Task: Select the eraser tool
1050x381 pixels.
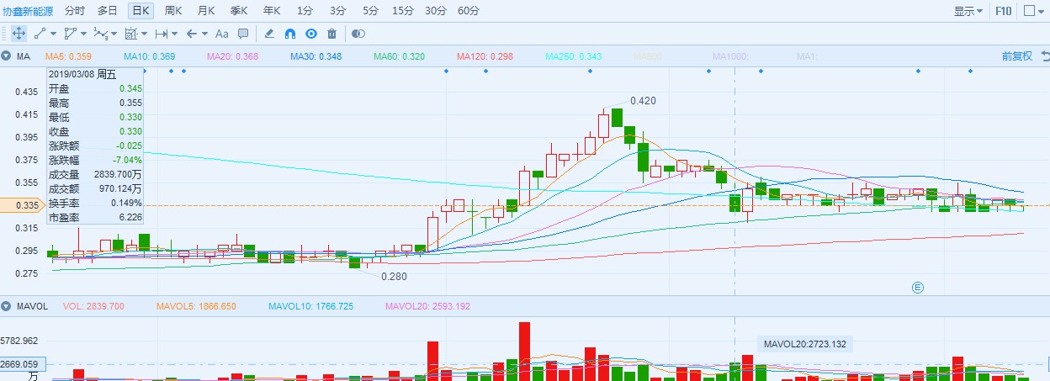Action: pyautogui.click(x=269, y=34)
